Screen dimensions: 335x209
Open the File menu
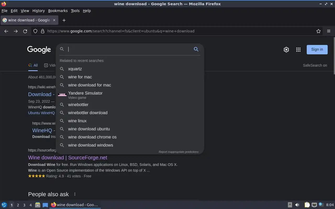click(x=4, y=11)
